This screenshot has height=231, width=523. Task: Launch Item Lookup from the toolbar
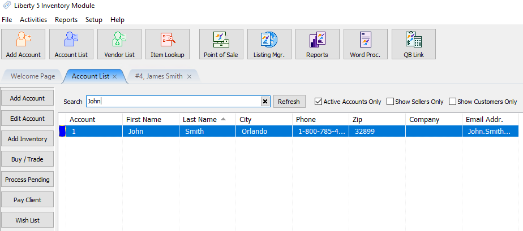[168, 44]
